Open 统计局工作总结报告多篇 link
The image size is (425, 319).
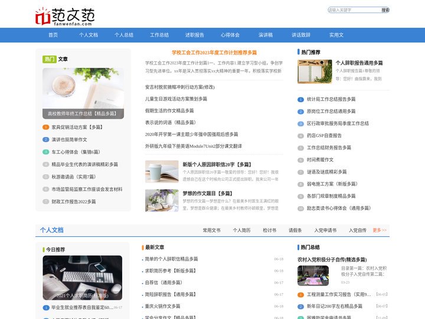click(x=331, y=99)
